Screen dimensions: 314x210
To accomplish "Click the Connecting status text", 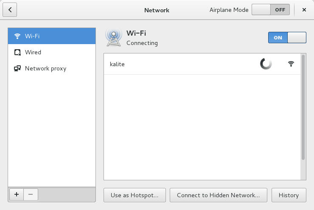I will point(142,43).
